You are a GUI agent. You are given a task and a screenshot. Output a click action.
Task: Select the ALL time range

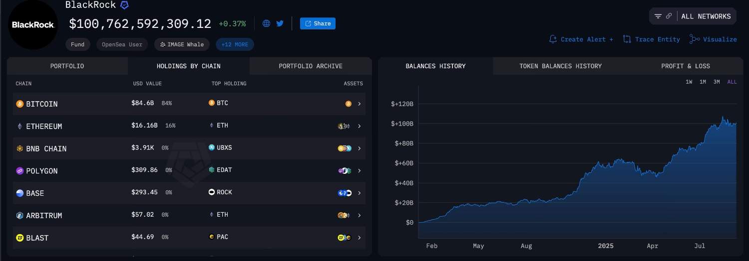[732, 82]
